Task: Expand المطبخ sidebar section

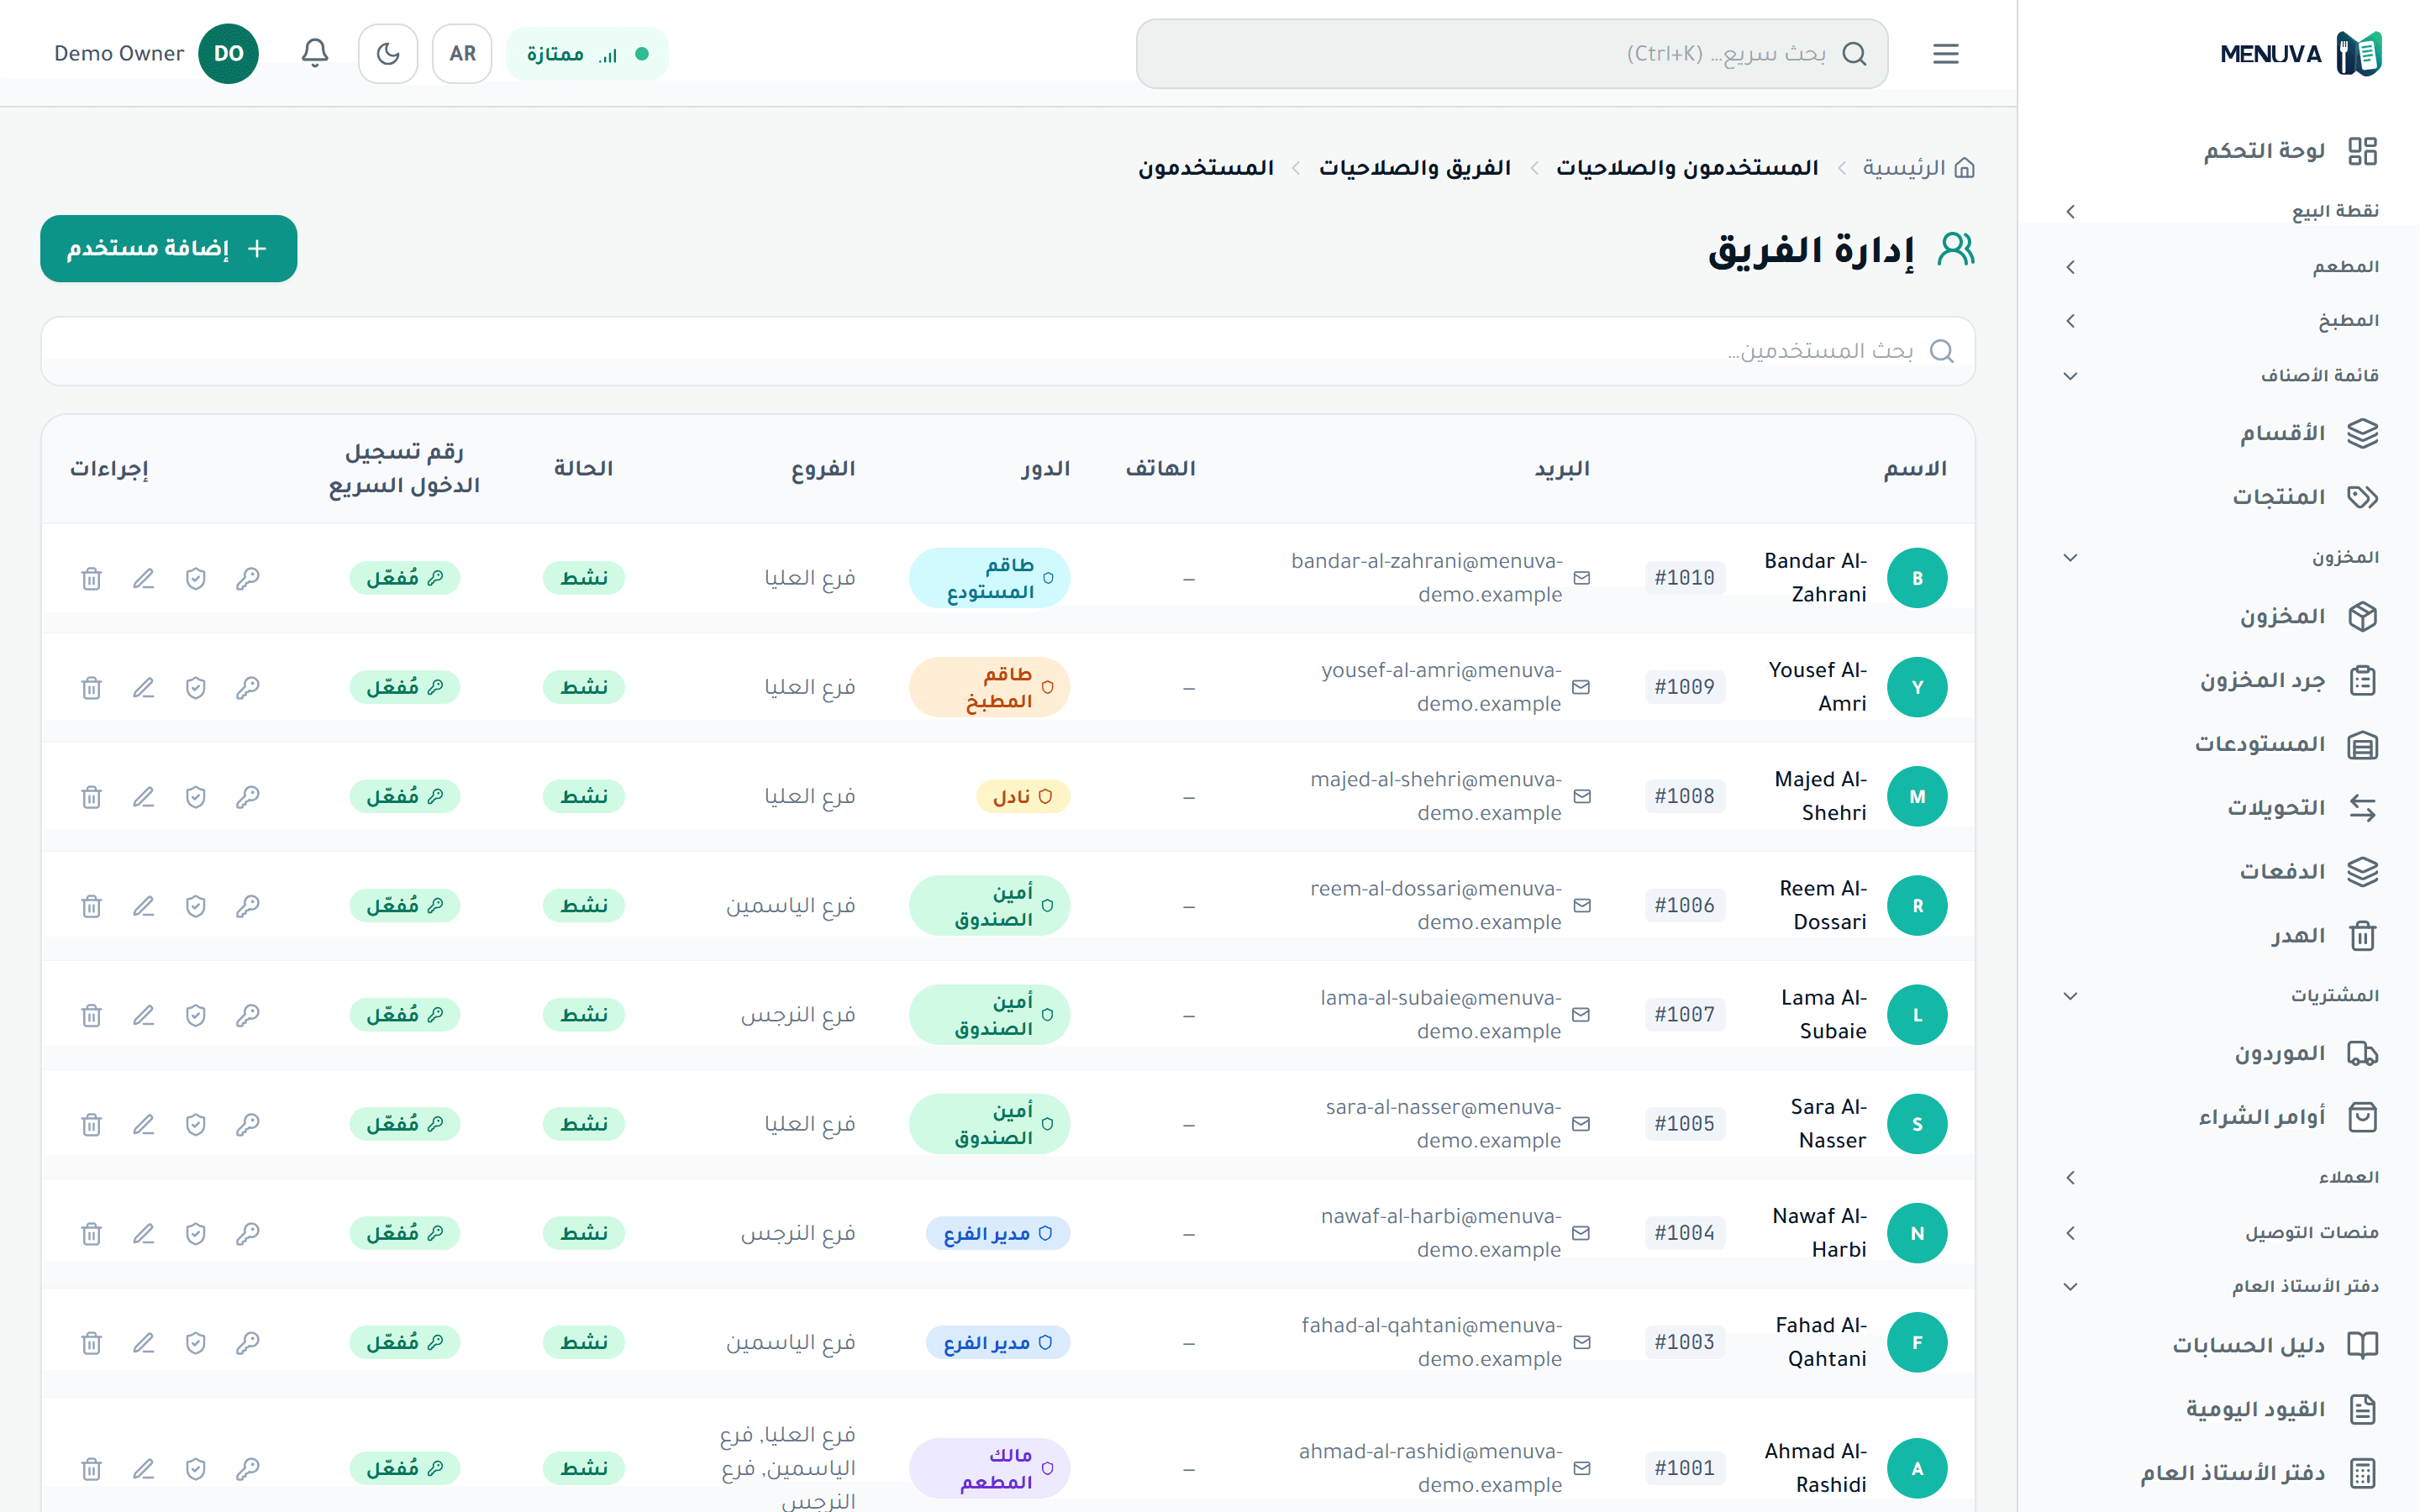Action: 2220,321
